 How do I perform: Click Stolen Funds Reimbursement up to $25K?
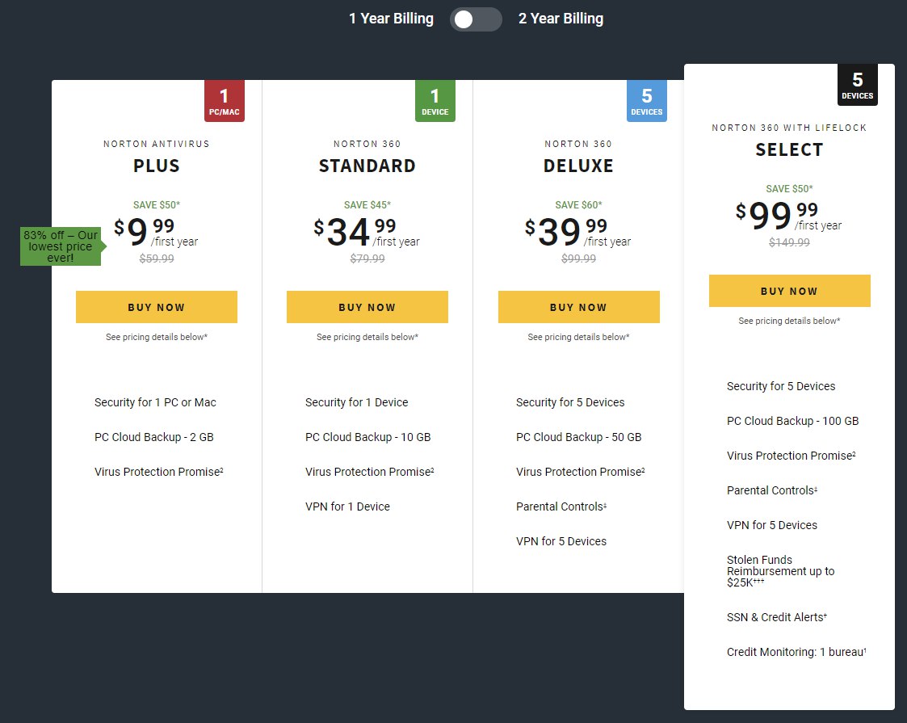[x=780, y=571]
